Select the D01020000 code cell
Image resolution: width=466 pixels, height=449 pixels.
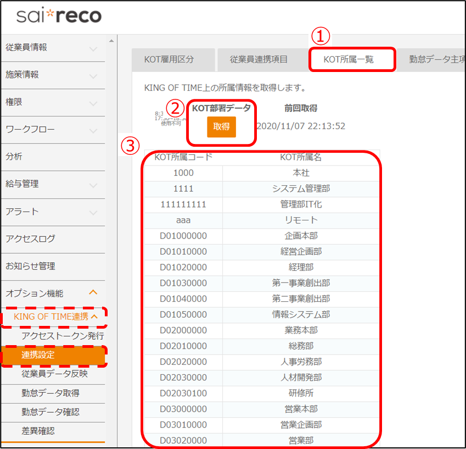[x=183, y=267]
